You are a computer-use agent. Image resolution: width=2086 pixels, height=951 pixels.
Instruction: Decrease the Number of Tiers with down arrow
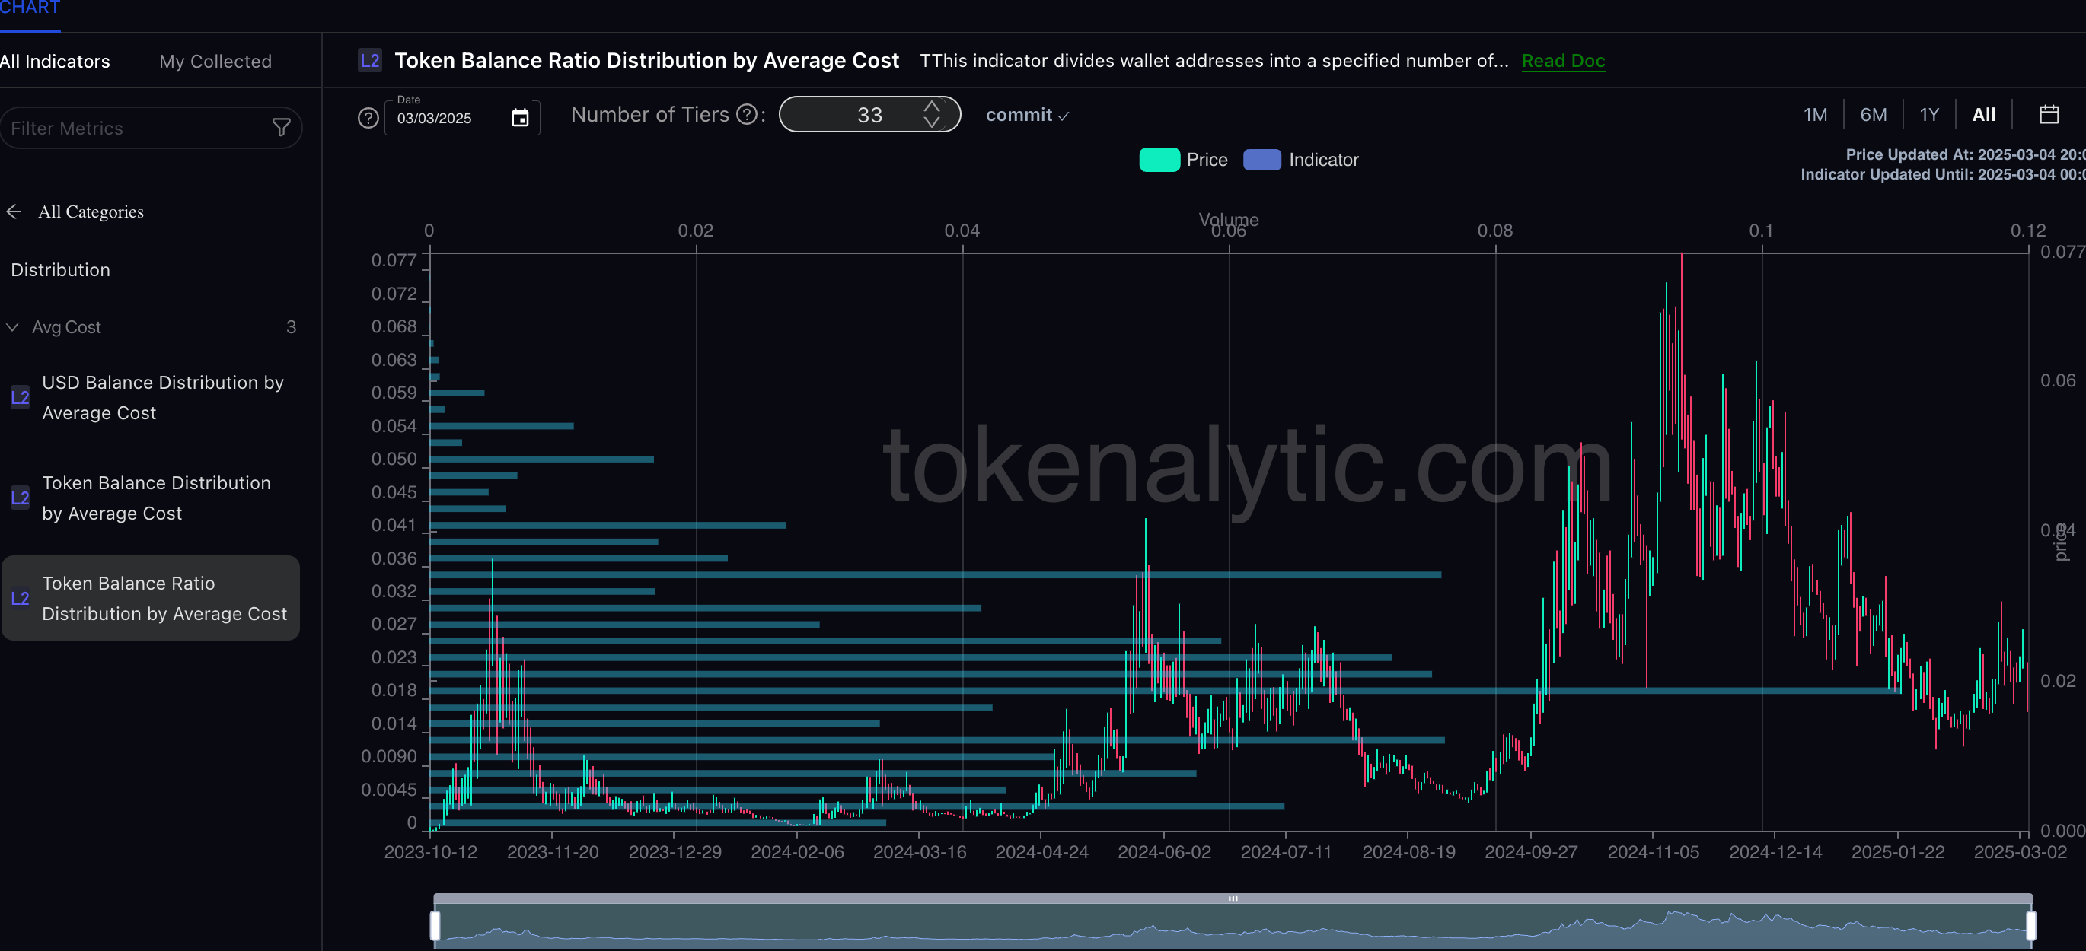(x=932, y=122)
